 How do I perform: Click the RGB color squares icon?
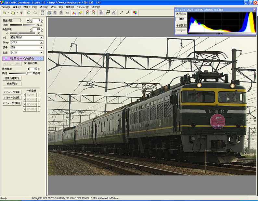135,13
